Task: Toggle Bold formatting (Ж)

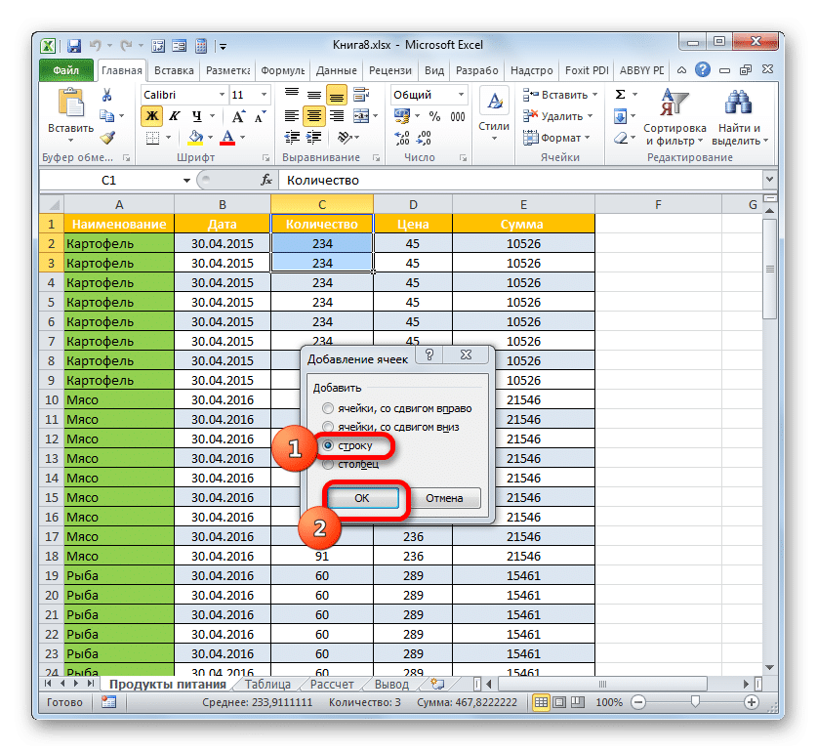Action: click(x=152, y=116)
